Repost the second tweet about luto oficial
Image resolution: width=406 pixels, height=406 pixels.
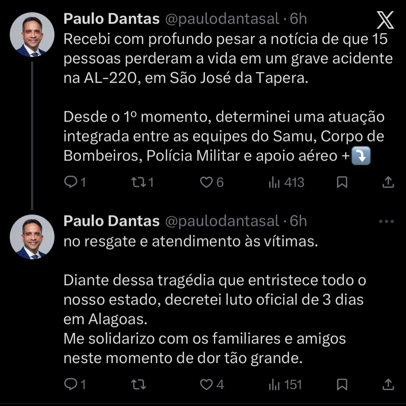(139, 385)
